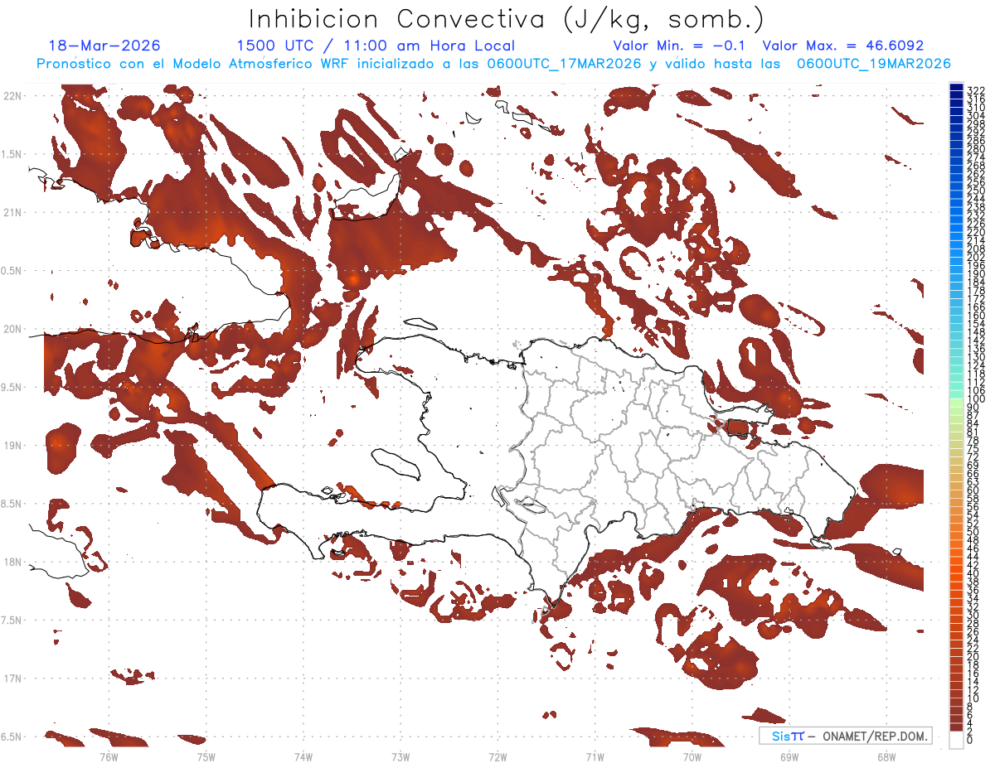Click the '70W' longitude label

[x=692, y=756]
